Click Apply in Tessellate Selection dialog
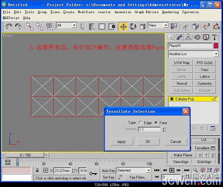The height and width of the screenshot is (187, 223). 122,142
